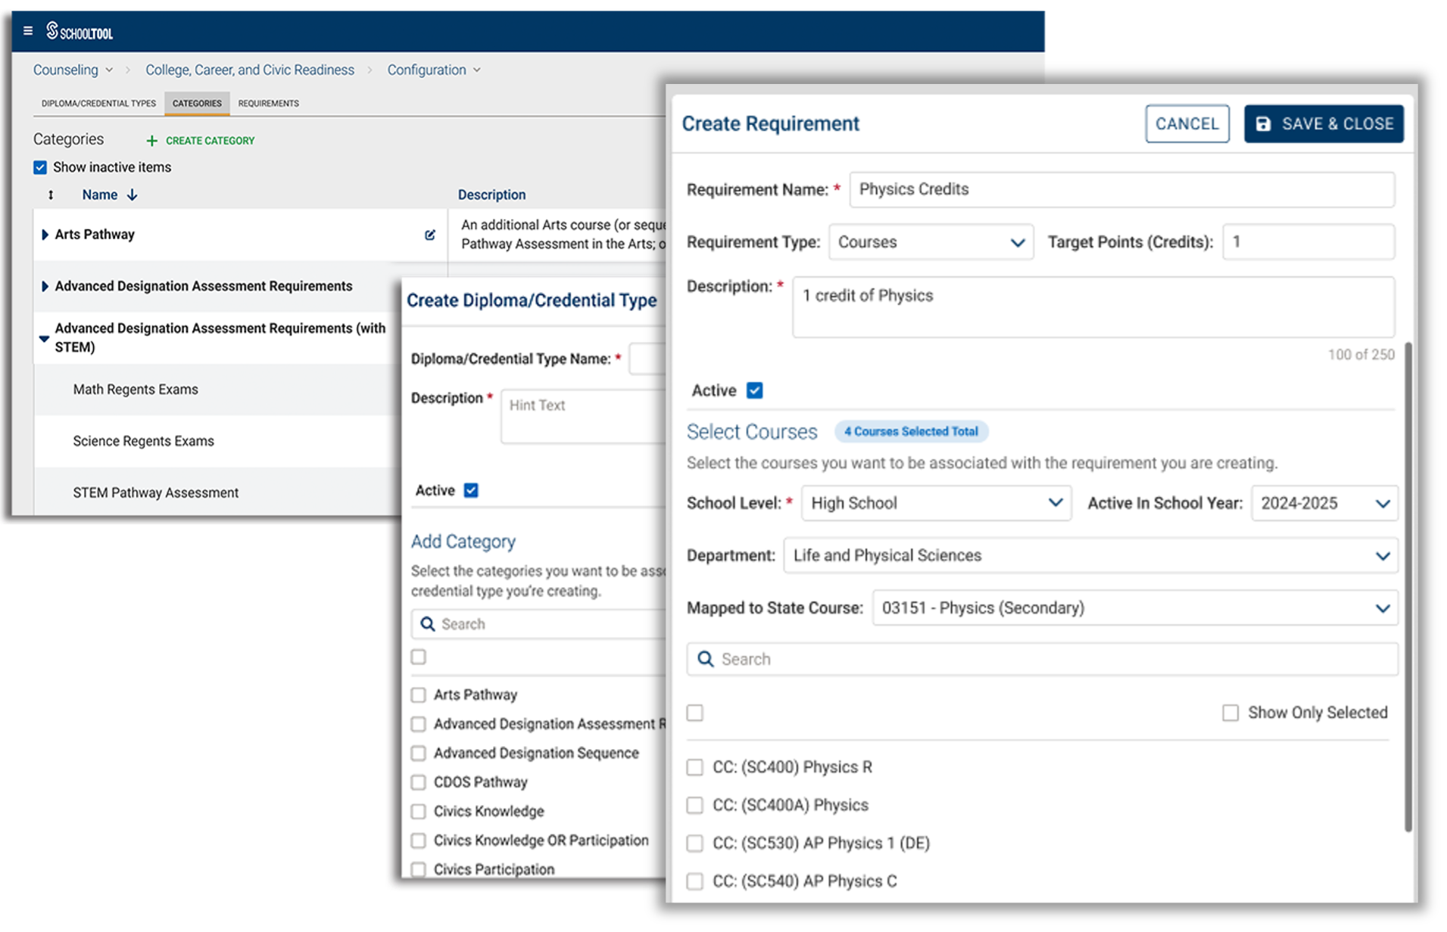Click the Requirement Name input field
The image size is (1447, 932).
point(1121,189)
